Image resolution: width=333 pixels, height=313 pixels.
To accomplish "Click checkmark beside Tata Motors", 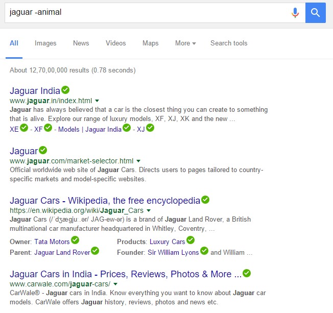I will (75, 240).
